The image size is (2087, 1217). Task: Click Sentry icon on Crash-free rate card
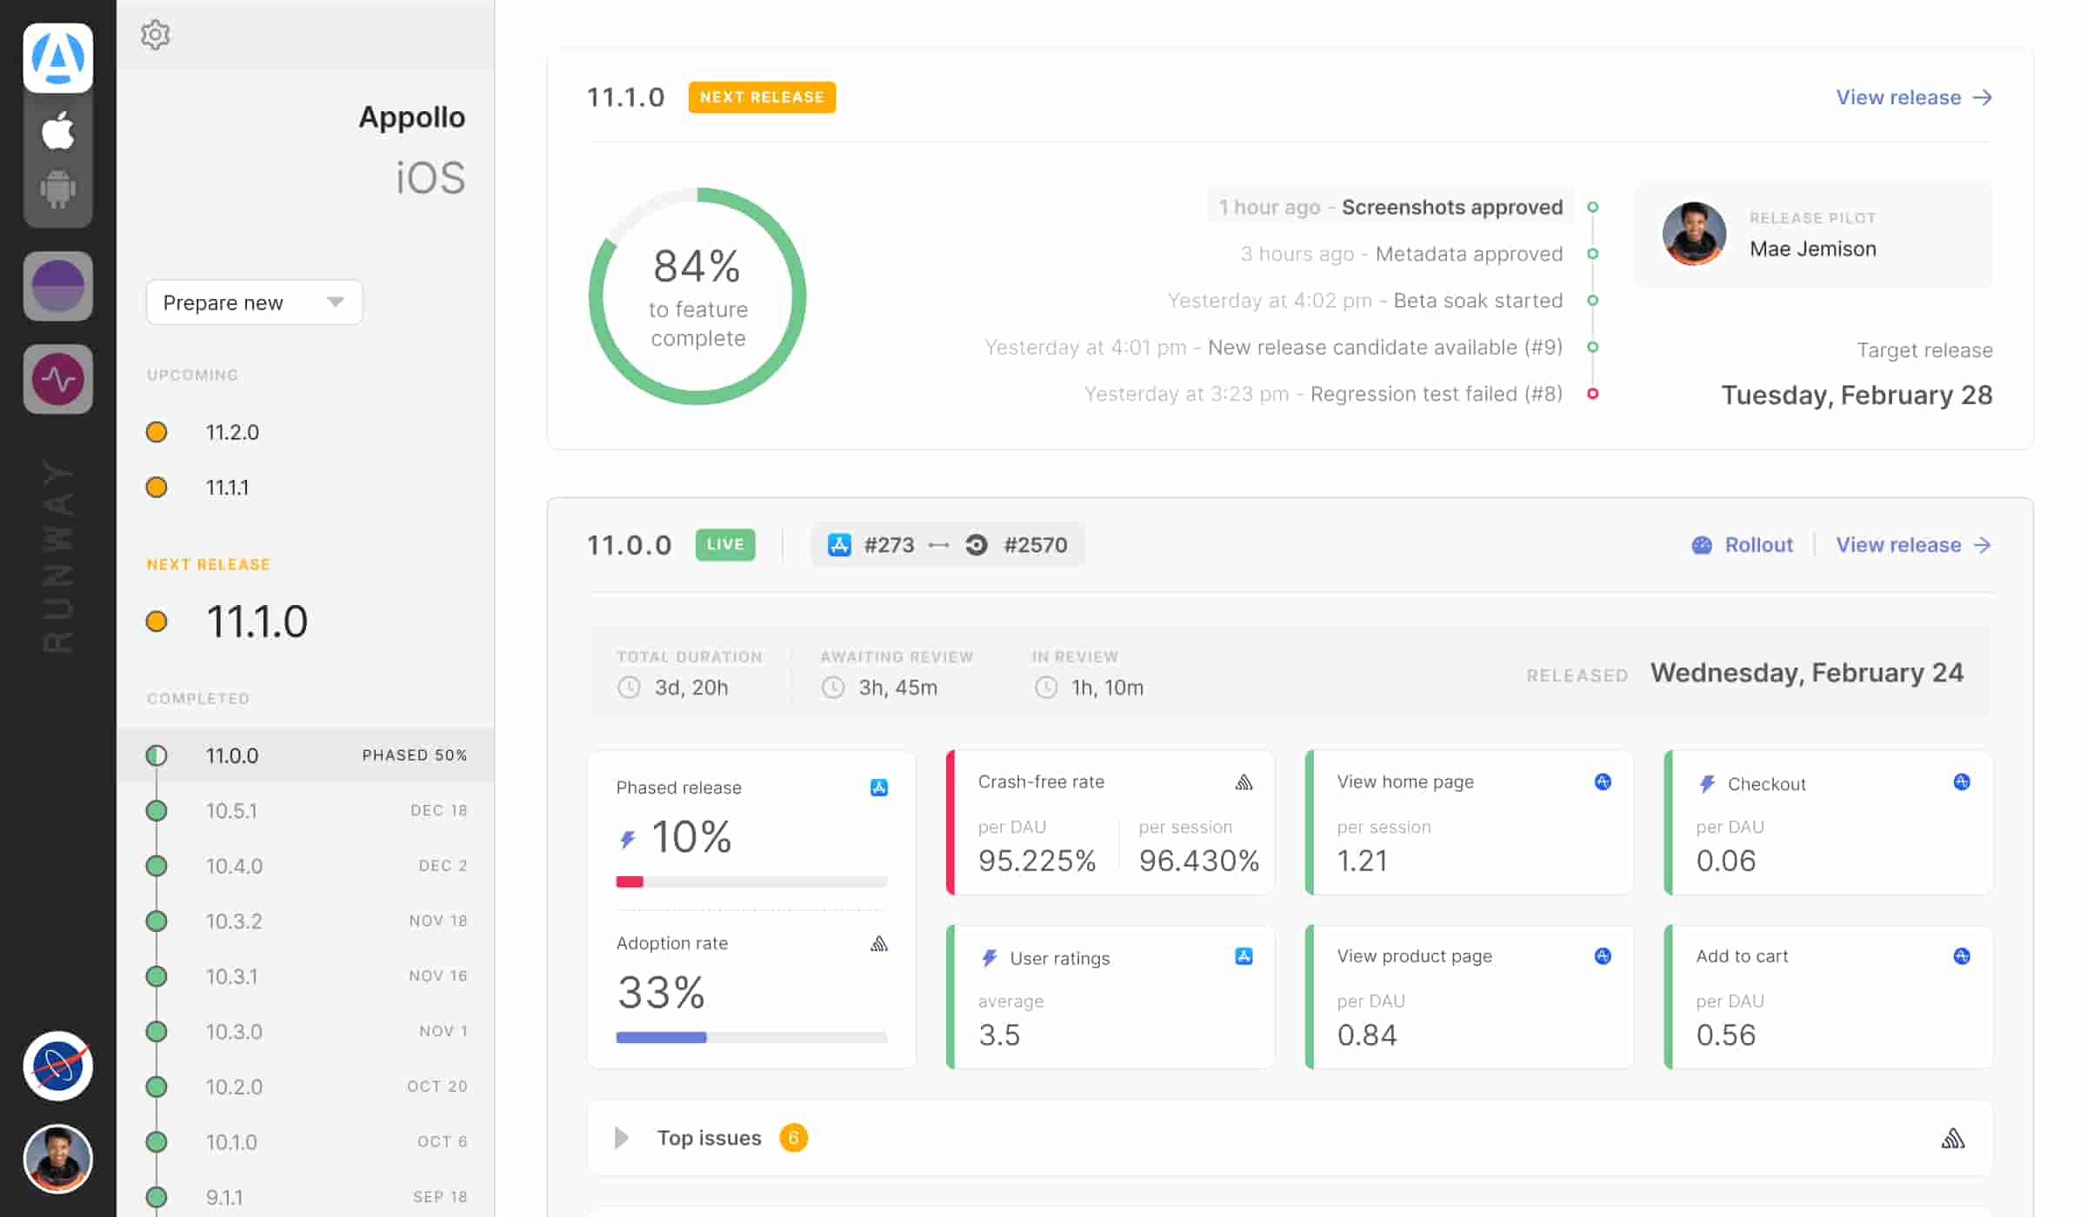(1244, 782)
